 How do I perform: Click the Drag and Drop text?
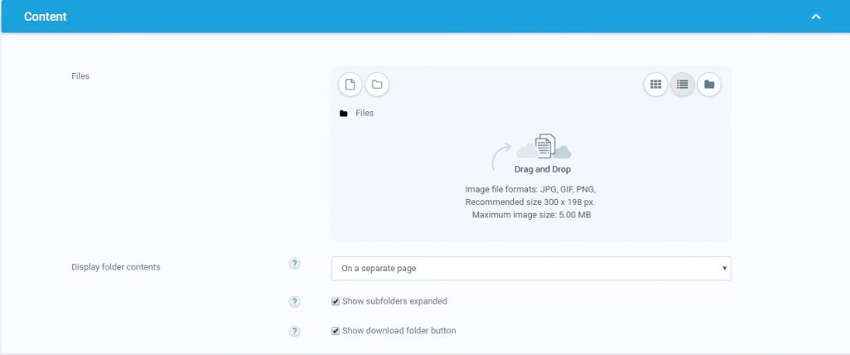pyautogui.click(x=542, y=169)
